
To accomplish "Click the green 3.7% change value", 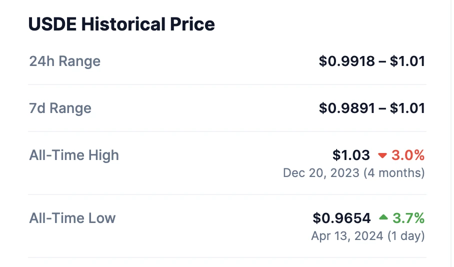I will (x=408, y=218).
